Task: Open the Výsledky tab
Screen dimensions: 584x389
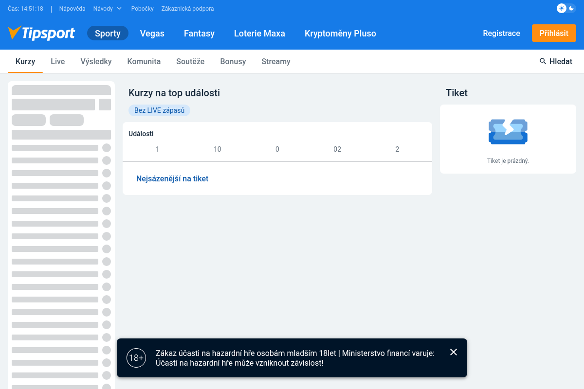Action: click(x=96, y=61)
